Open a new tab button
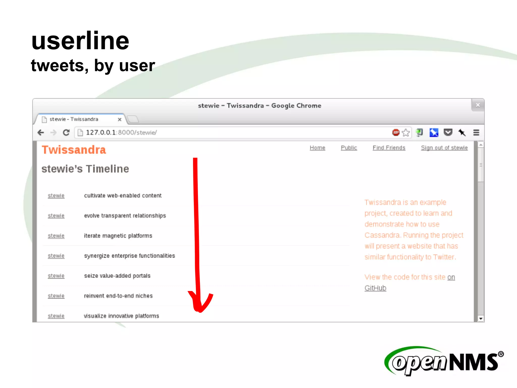This screenshot has width=517, height=388. tap(133, 119)
